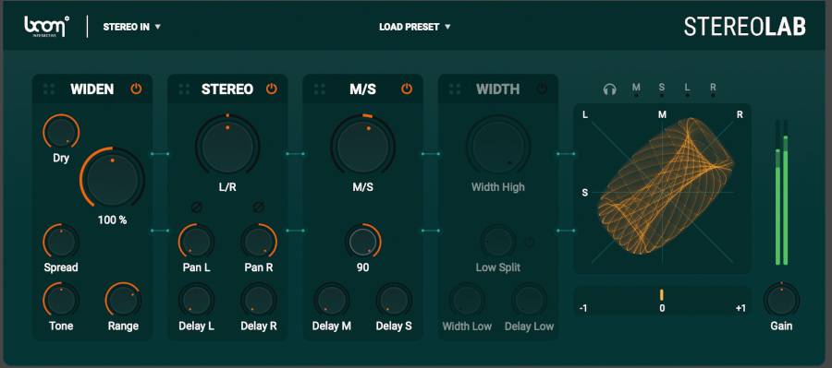Grab the WIDTH module drag handle
This screenshot has width=832, height=368.
455,89
